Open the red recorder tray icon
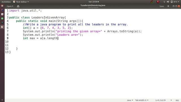This screenshot has width=181, height=102. click(158, 2)
